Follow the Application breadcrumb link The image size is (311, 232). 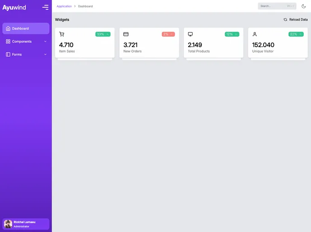click(64, 6)
